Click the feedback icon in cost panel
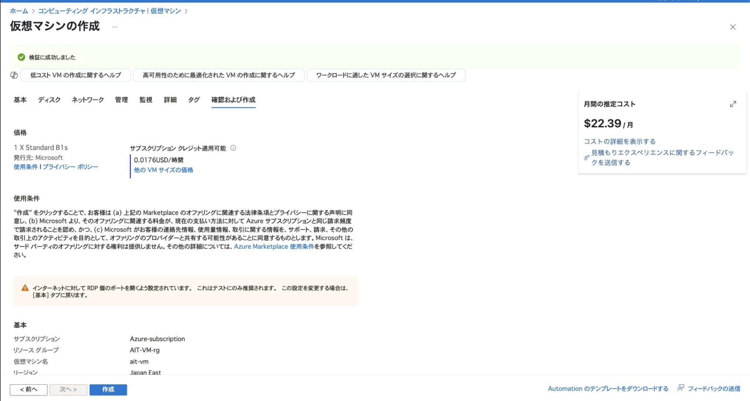The width and height of the screenshot is (750, 401). tap(587, 157)
